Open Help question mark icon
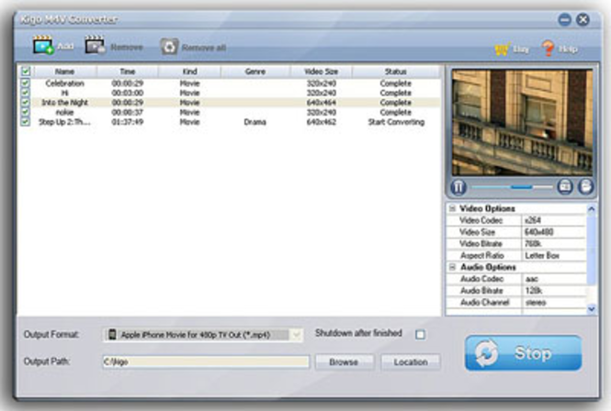 (x=548, y=49)
